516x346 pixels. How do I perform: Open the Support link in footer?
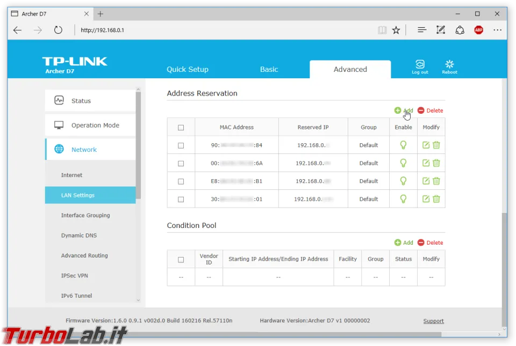433,321
